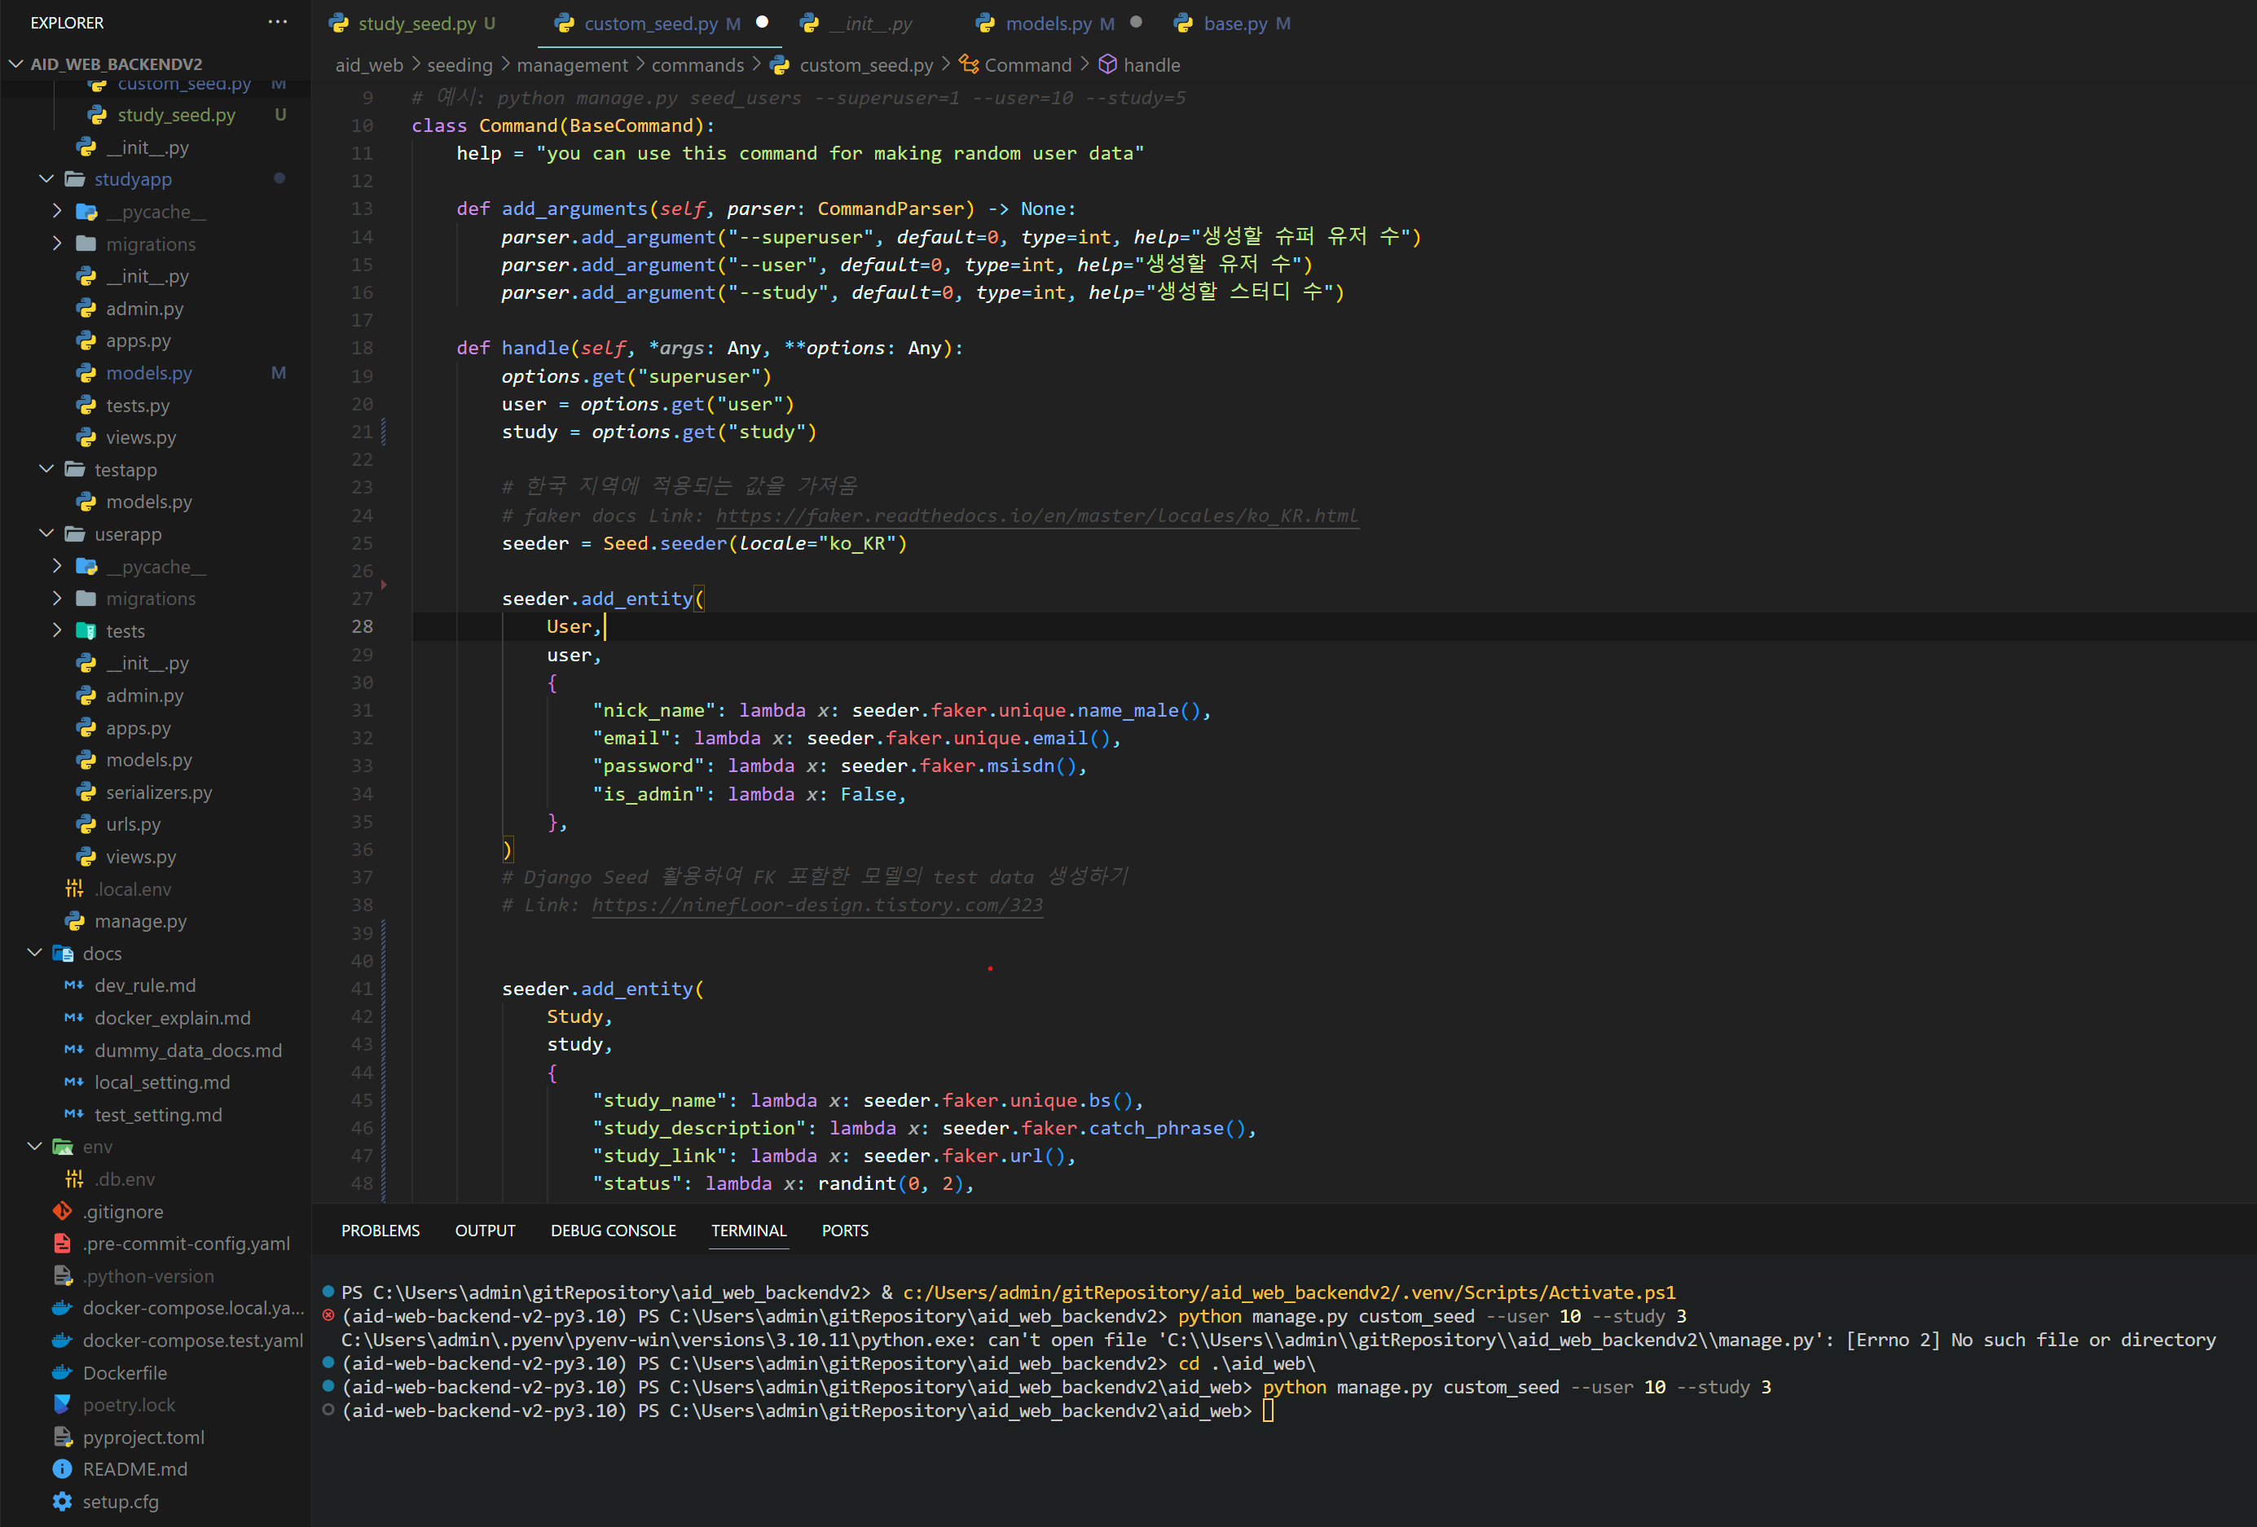Collapse the AID_WEB_BACKENDV2 root folder
The height and width of the screenshot is (1527, 2257).
tap(16, 63)
